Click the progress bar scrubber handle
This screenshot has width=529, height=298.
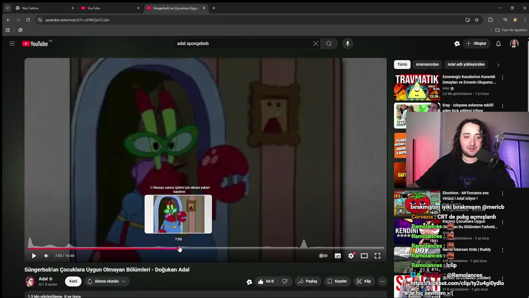179,248
